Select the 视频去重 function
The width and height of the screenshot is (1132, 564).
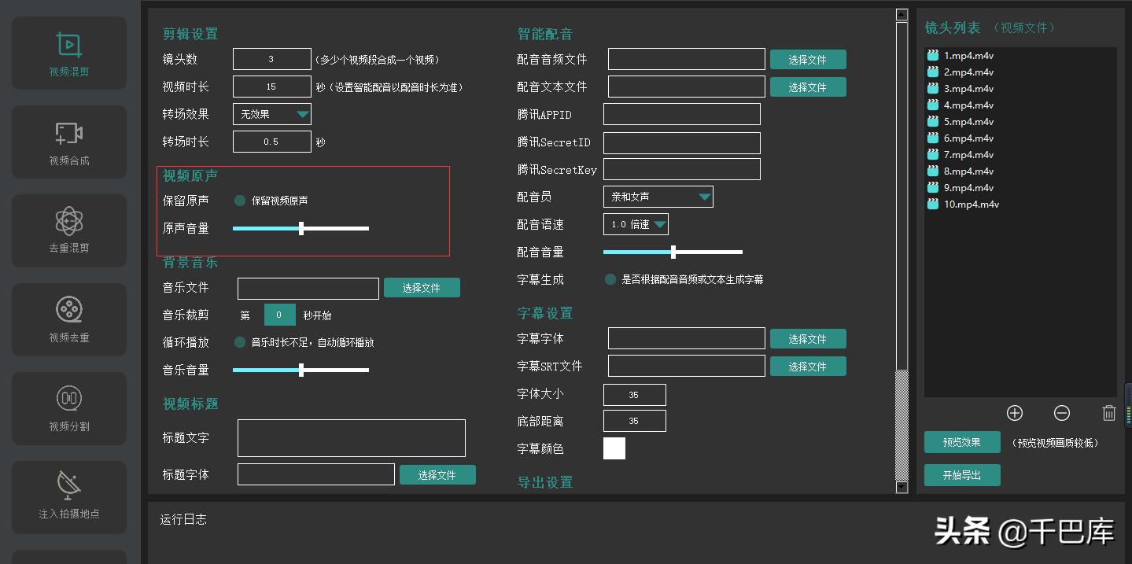[68, 319]
